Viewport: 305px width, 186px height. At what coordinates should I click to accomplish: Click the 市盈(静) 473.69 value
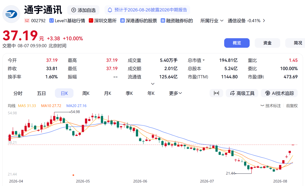tap(291, 77)
